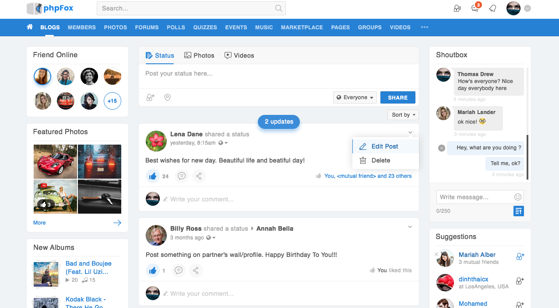Select Edit Post from the post menu
Image resolution: width=559 pixels, height=308 pixels.
[x=385, y=146]
